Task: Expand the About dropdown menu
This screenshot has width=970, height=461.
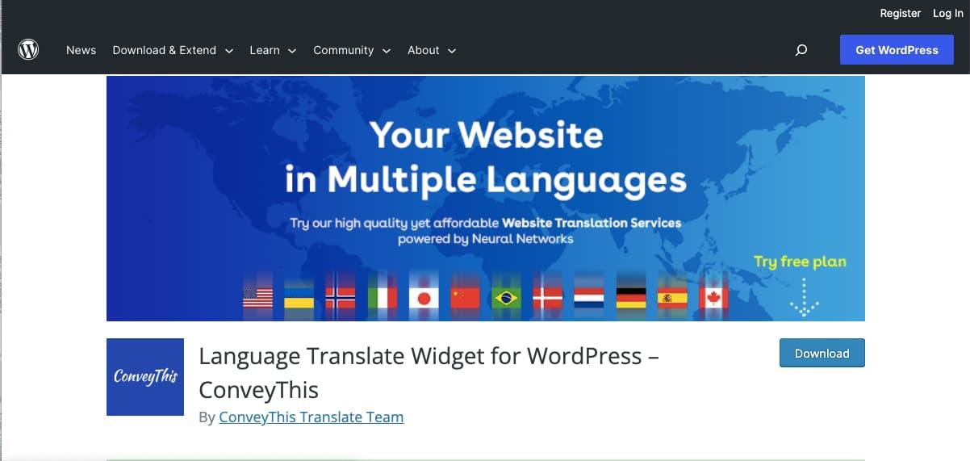Action: [x=432, y=50]
